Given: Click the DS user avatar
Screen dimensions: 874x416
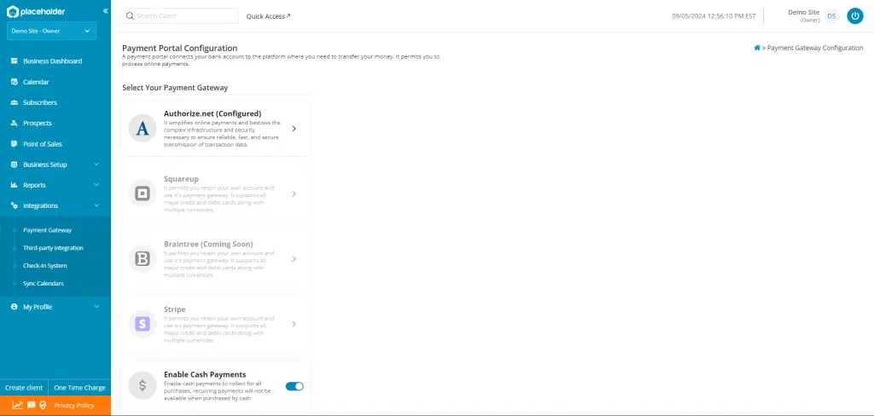Looking at the screenshot, I should [x=830, y=16].
